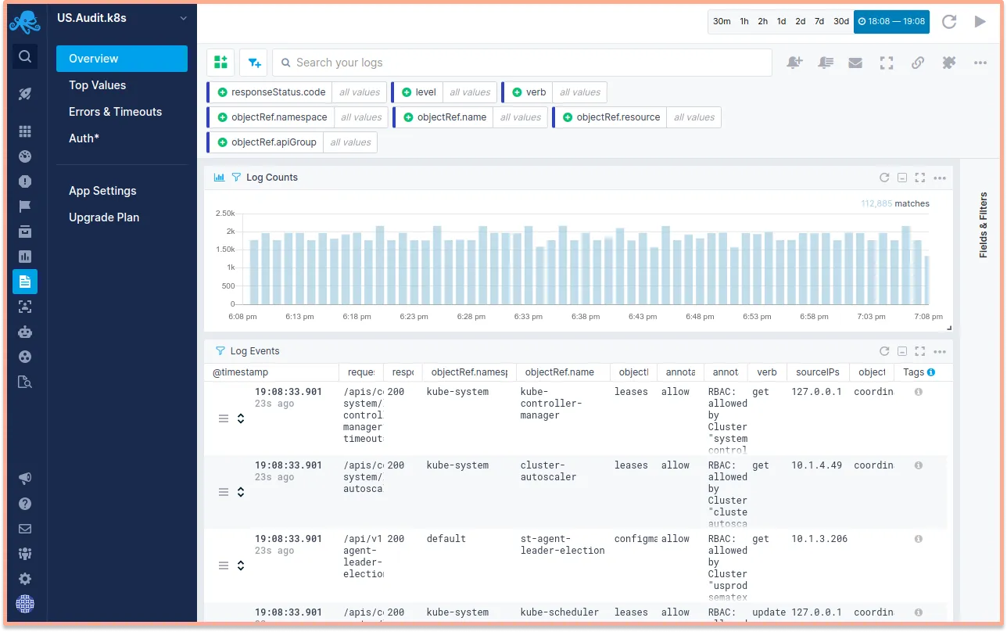Toggle Log Counts chart type icon

tap(220, 178)
